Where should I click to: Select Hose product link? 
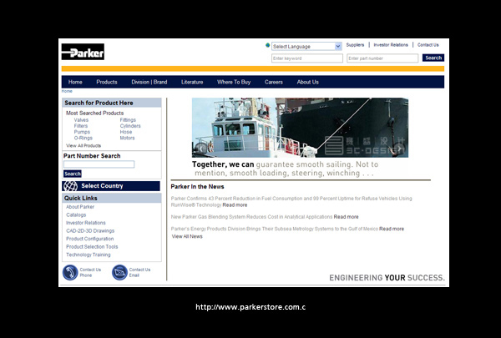click(x=126, y=132)
